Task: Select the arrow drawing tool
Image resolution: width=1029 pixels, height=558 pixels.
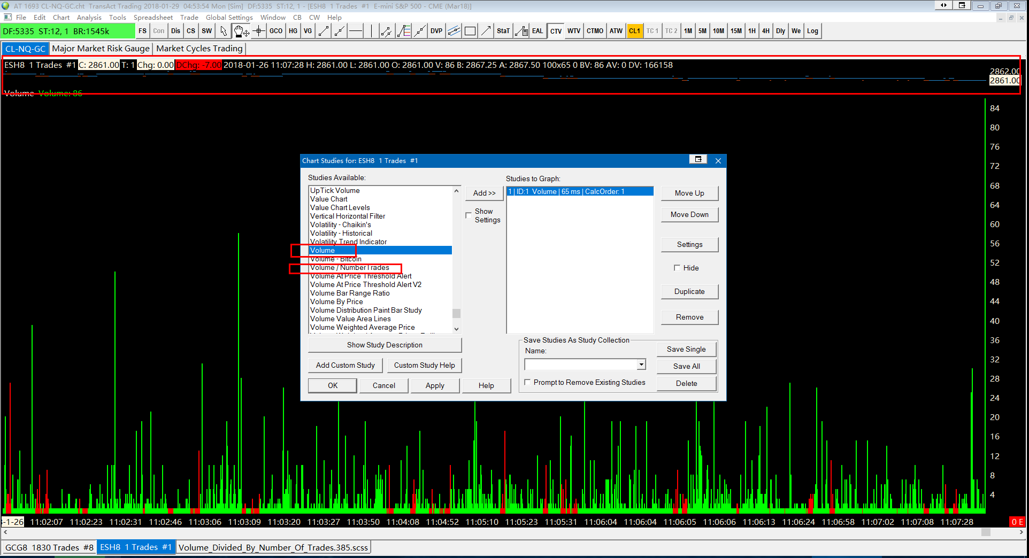Action: (x=486, y=31)
